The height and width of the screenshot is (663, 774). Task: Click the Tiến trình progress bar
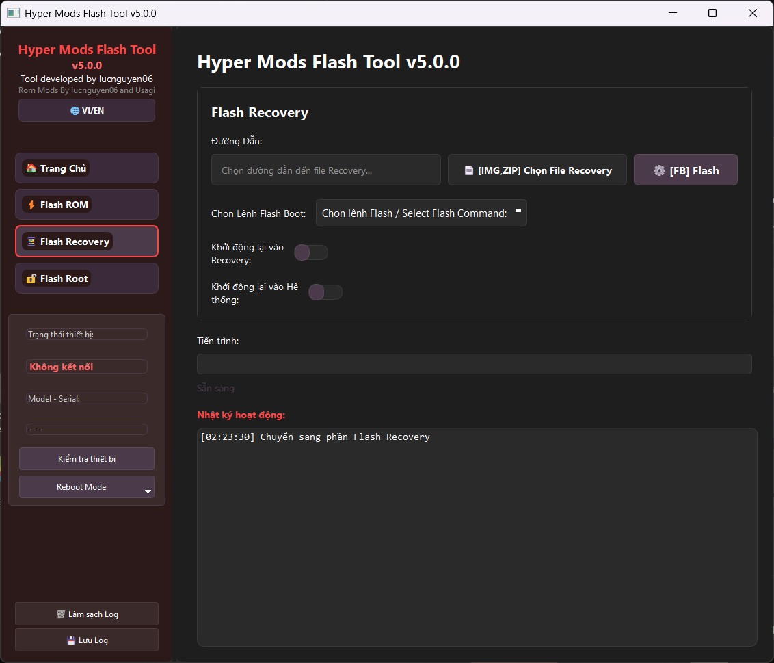click(474, 364)
